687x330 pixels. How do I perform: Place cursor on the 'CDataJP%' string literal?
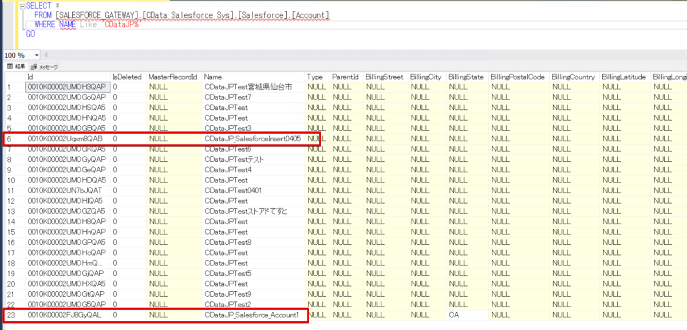(x=121, y=24)
